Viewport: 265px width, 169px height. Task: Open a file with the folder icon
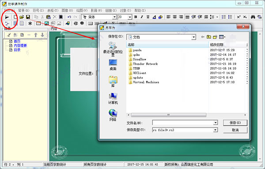coord(22,17)
